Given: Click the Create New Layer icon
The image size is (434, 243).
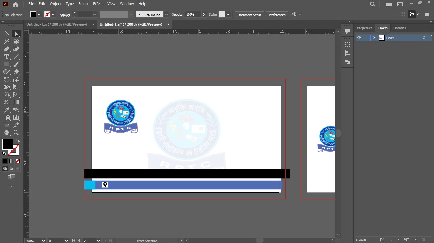Looking at the screenshot, I should pyautogui.click(x=415, y=240).
